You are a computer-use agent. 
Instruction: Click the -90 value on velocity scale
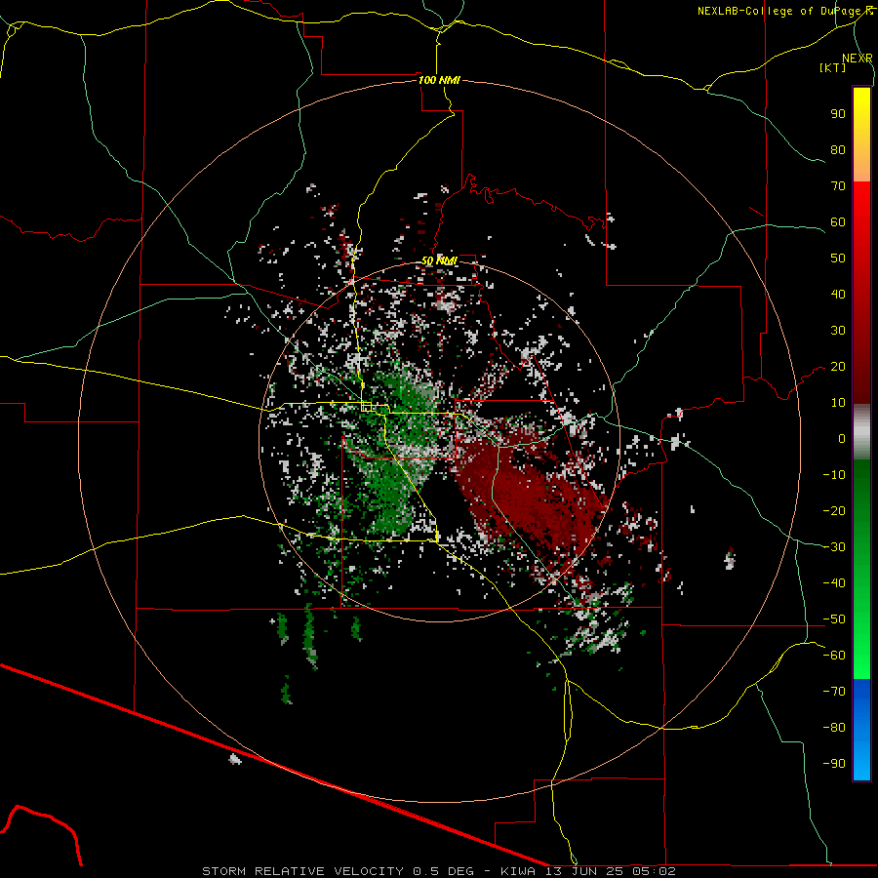click(x=834, y=764)
